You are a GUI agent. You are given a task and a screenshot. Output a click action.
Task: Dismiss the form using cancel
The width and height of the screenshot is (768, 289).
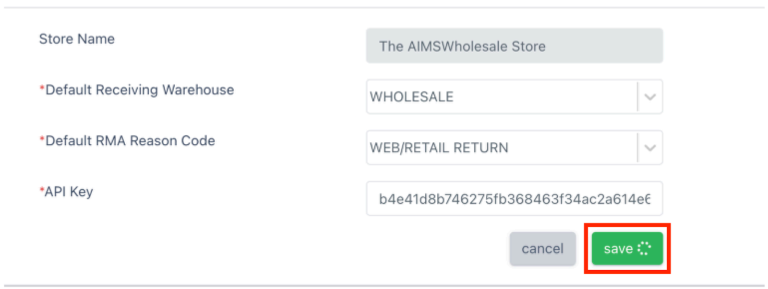pyautogui.click(x=542, y=248)
